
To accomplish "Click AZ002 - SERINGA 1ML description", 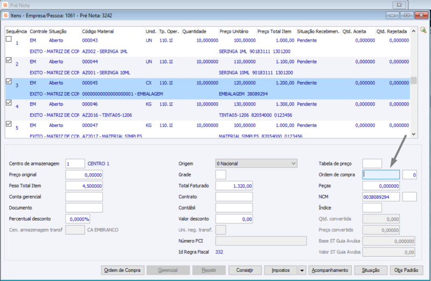I will tap(105, 51).
